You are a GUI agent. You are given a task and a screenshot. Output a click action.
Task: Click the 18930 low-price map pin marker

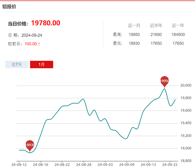click(30, 145)
